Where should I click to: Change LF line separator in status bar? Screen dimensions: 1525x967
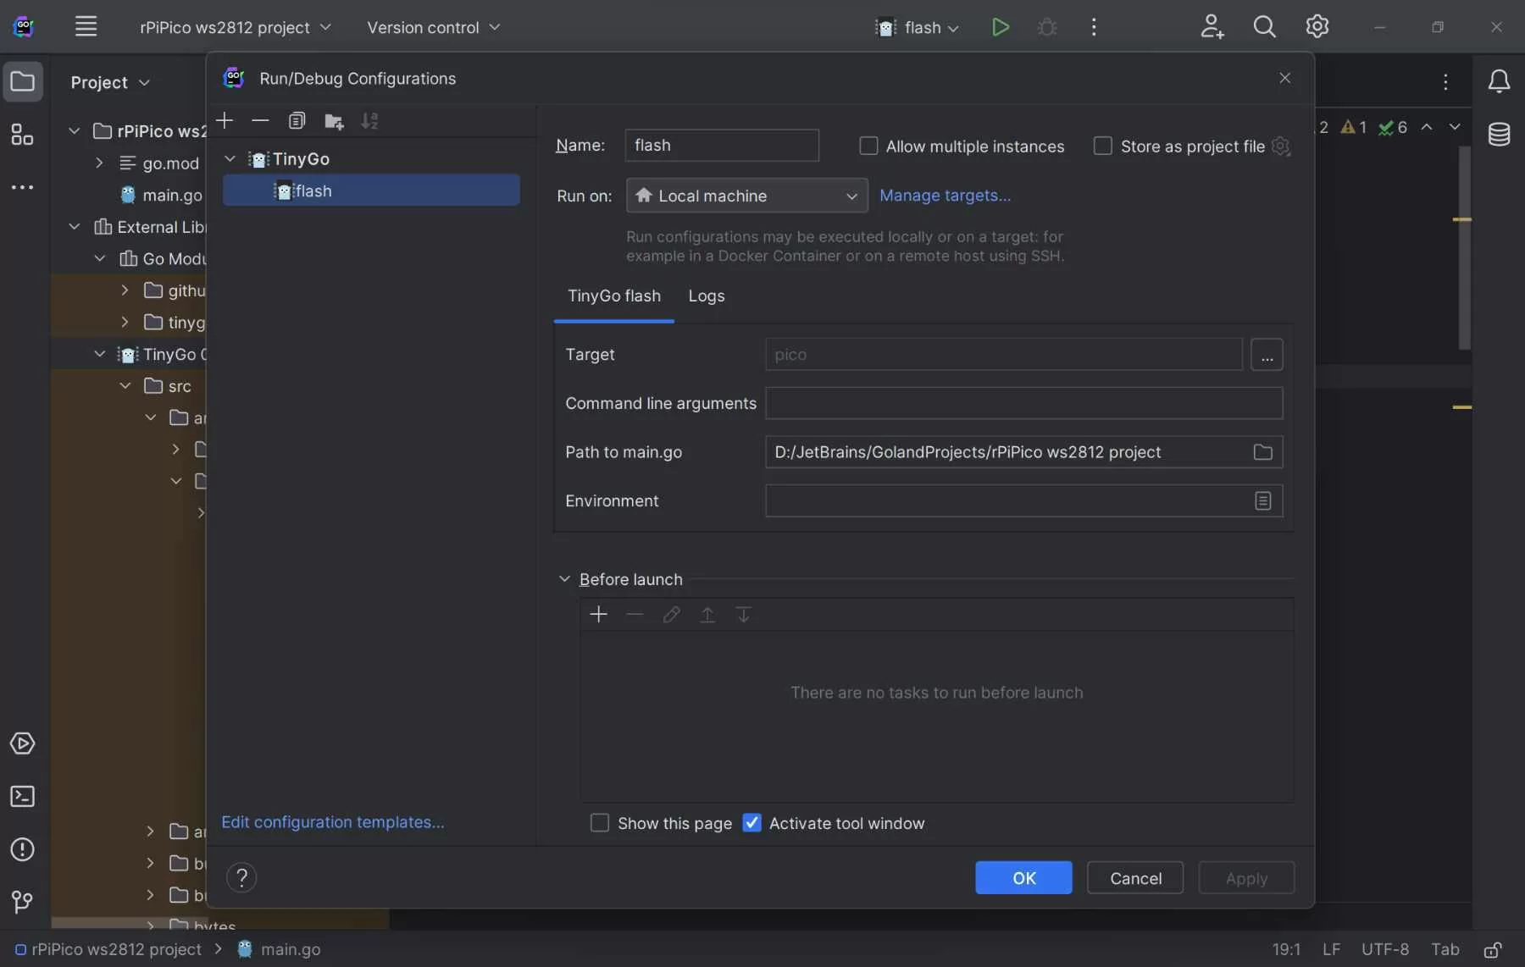1331,949
